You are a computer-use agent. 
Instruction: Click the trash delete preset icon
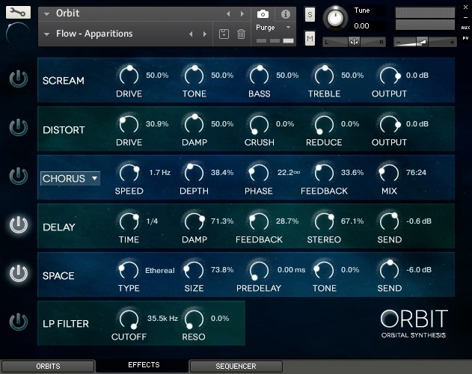coord(241,34)
